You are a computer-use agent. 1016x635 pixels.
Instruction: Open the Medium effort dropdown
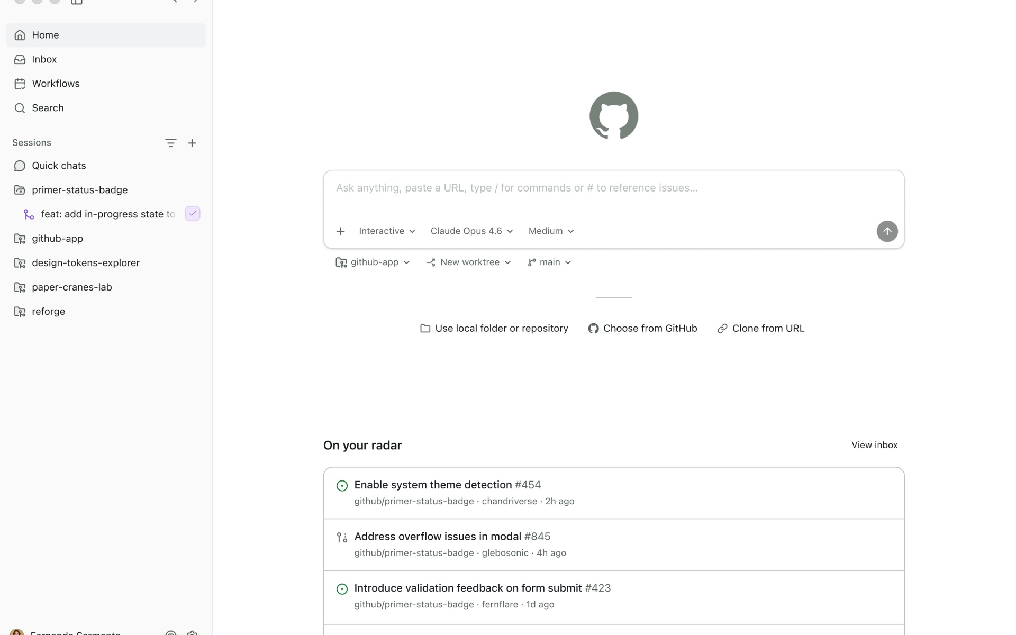pyautogui.click(x=551, y=231)
